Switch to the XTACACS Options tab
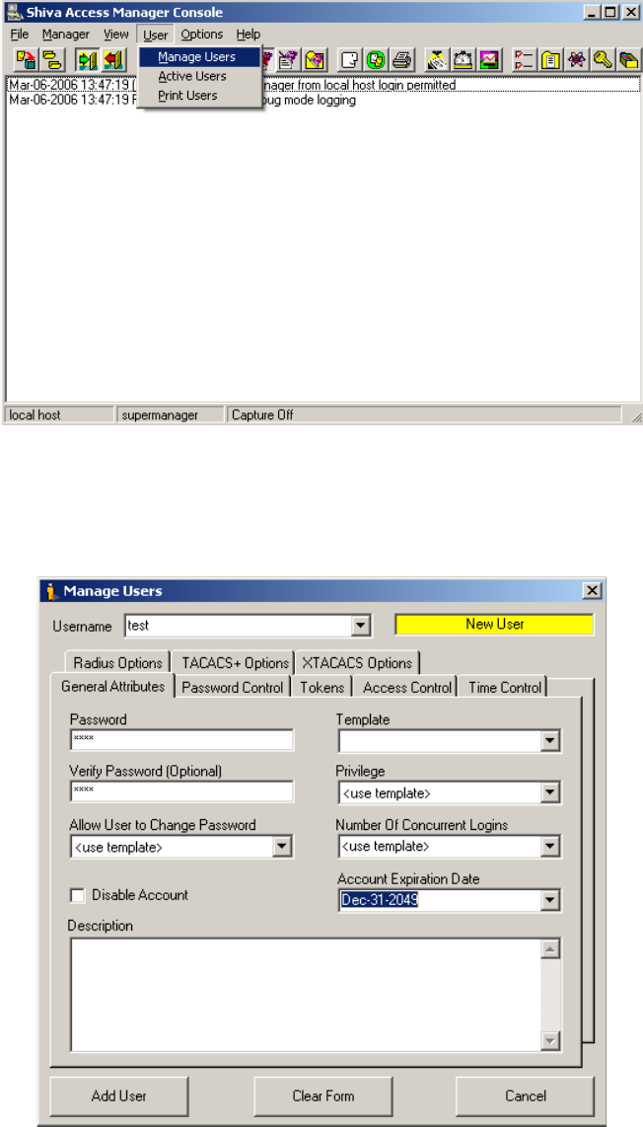Image resolution: width=643 pixels, height=1127 pixels. [357, 663]
